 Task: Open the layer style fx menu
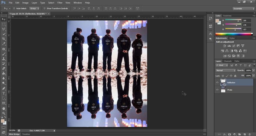(225, 134)
